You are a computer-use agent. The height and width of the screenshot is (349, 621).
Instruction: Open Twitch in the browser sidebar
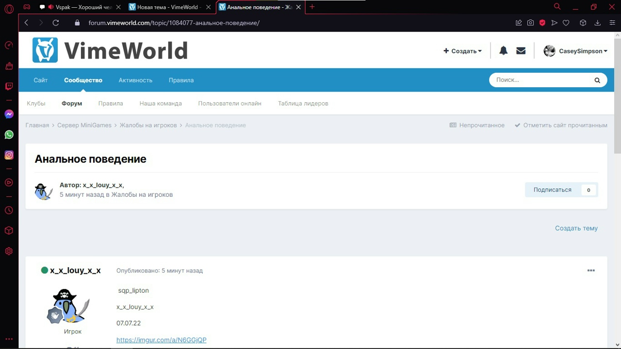coord(9,86)
